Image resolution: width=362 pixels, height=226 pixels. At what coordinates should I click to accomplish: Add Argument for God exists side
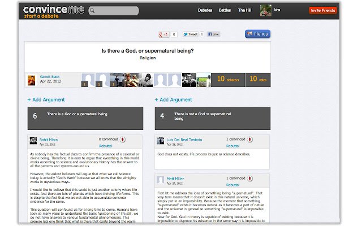click(x=46, y=99)
